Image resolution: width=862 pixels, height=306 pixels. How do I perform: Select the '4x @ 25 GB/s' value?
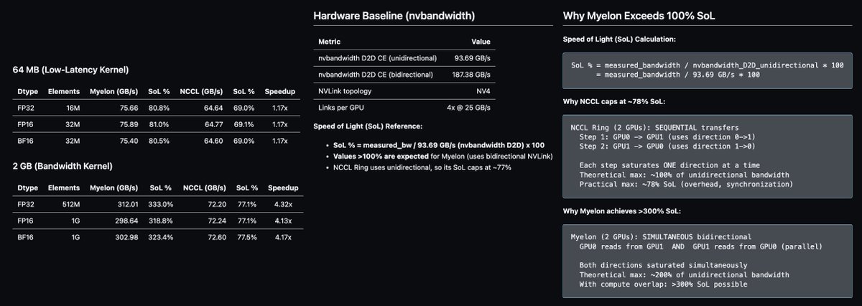[470, 107]
